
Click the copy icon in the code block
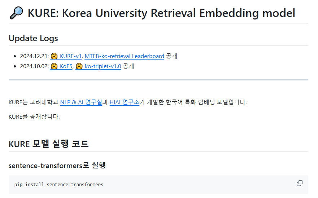299,183
